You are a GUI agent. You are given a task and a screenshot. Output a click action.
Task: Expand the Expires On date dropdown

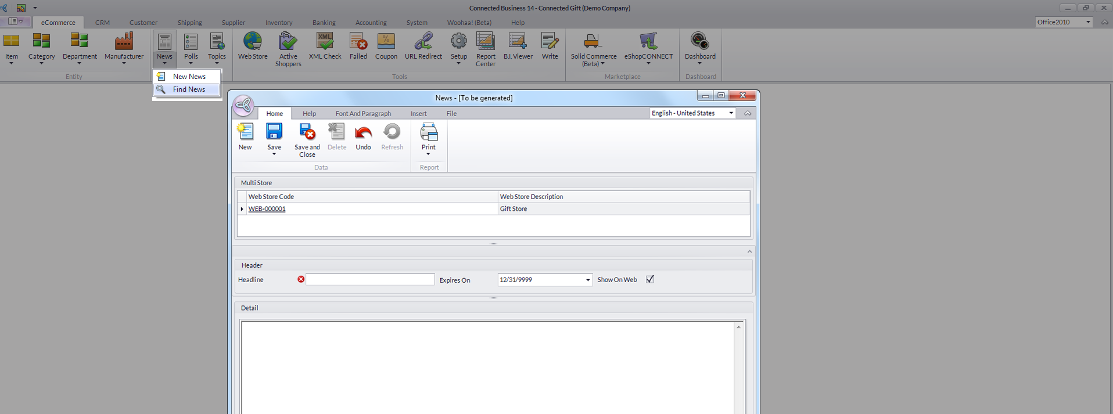coord(587,280)
